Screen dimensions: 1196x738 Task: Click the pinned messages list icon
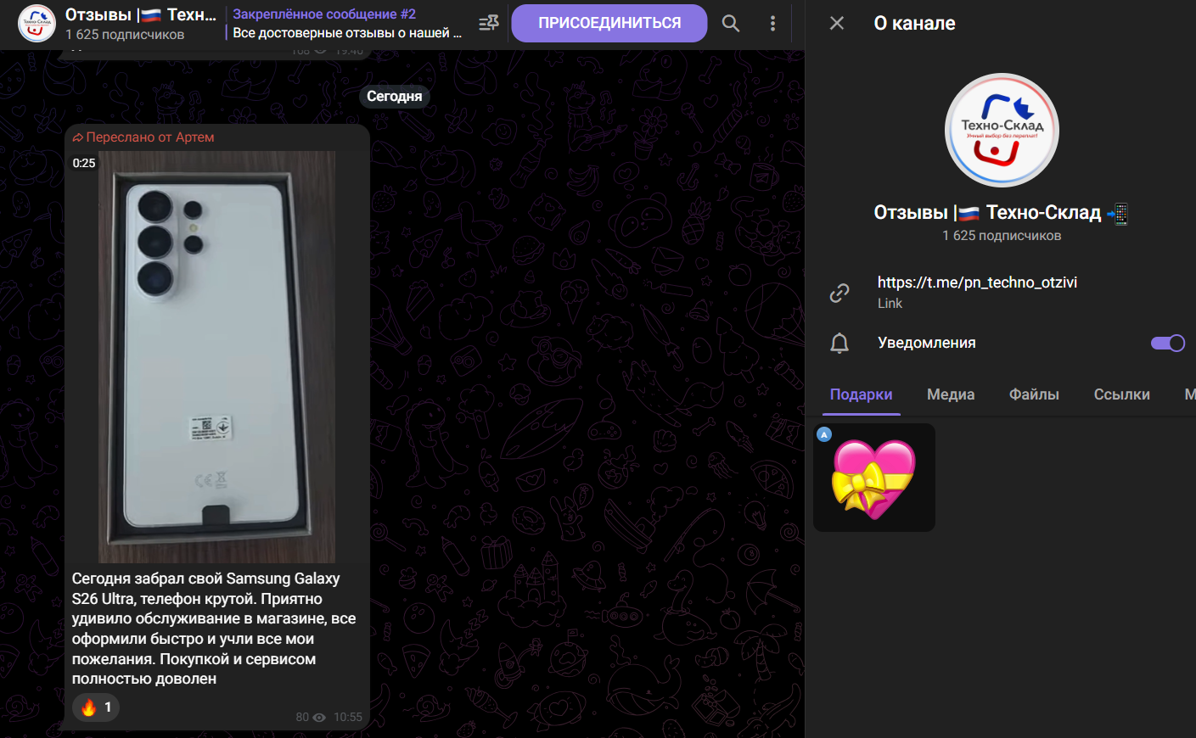pyautogui.click(x=489, y=24)
